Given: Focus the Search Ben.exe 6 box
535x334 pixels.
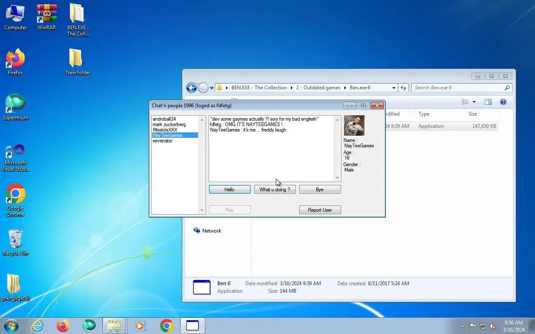Looking at the screenshot, I should pos(462,88).
